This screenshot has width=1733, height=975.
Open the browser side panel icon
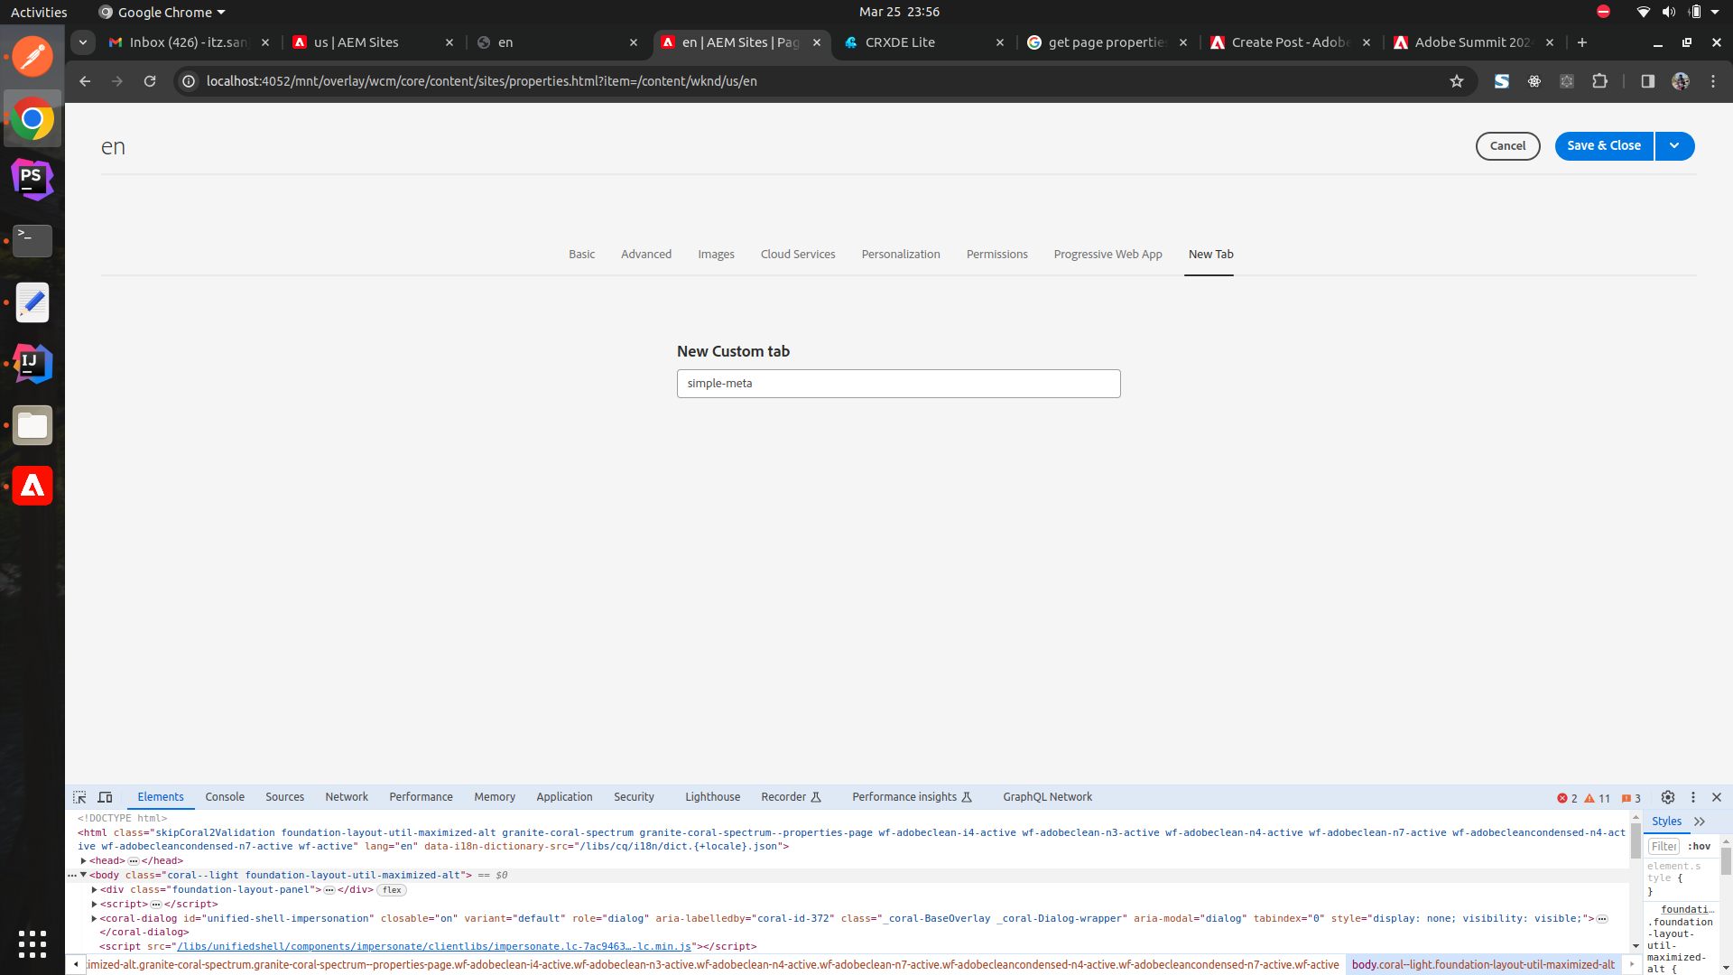tap(1647, 81)
